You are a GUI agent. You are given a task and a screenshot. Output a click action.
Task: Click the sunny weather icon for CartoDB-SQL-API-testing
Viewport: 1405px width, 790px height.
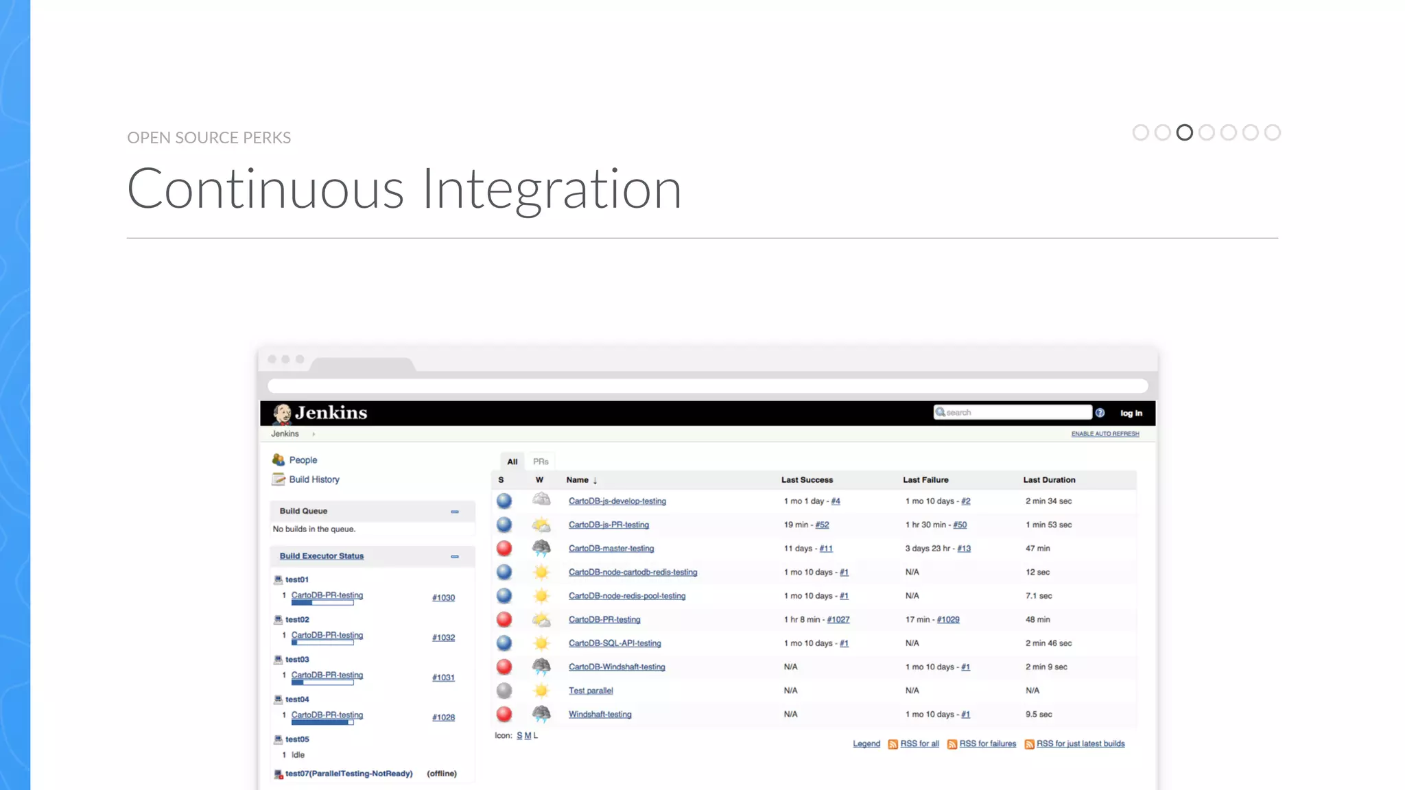click(541, 643)
